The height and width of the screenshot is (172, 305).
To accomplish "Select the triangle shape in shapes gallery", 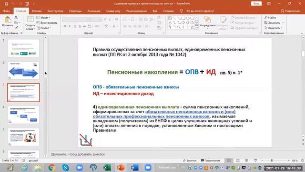I will (x=170, y=22).
